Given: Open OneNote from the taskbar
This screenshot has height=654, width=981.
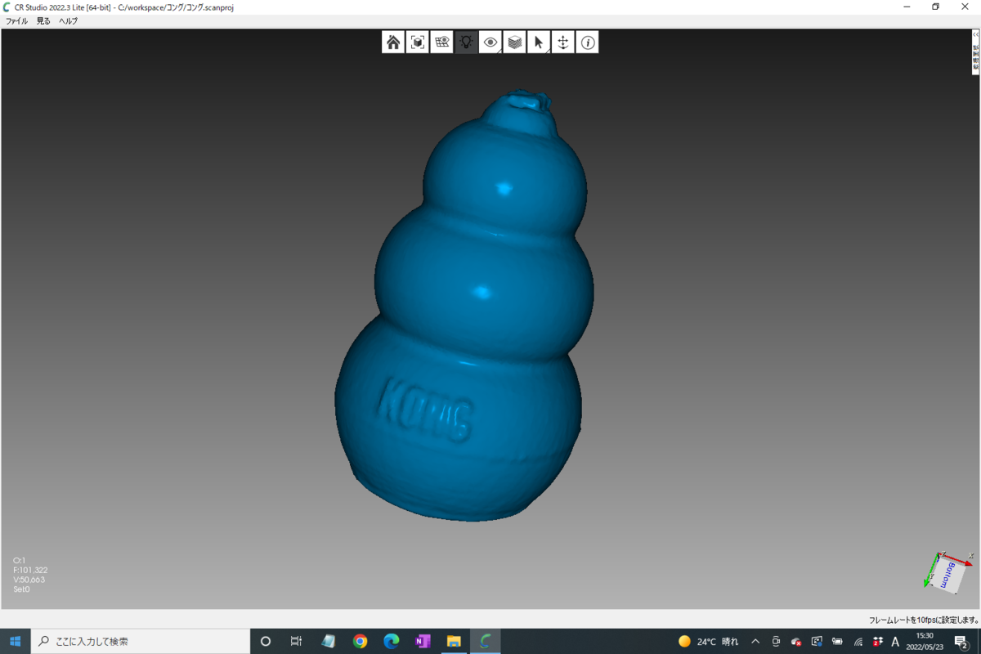Looking at the screenshot, I should pos(423,642).
